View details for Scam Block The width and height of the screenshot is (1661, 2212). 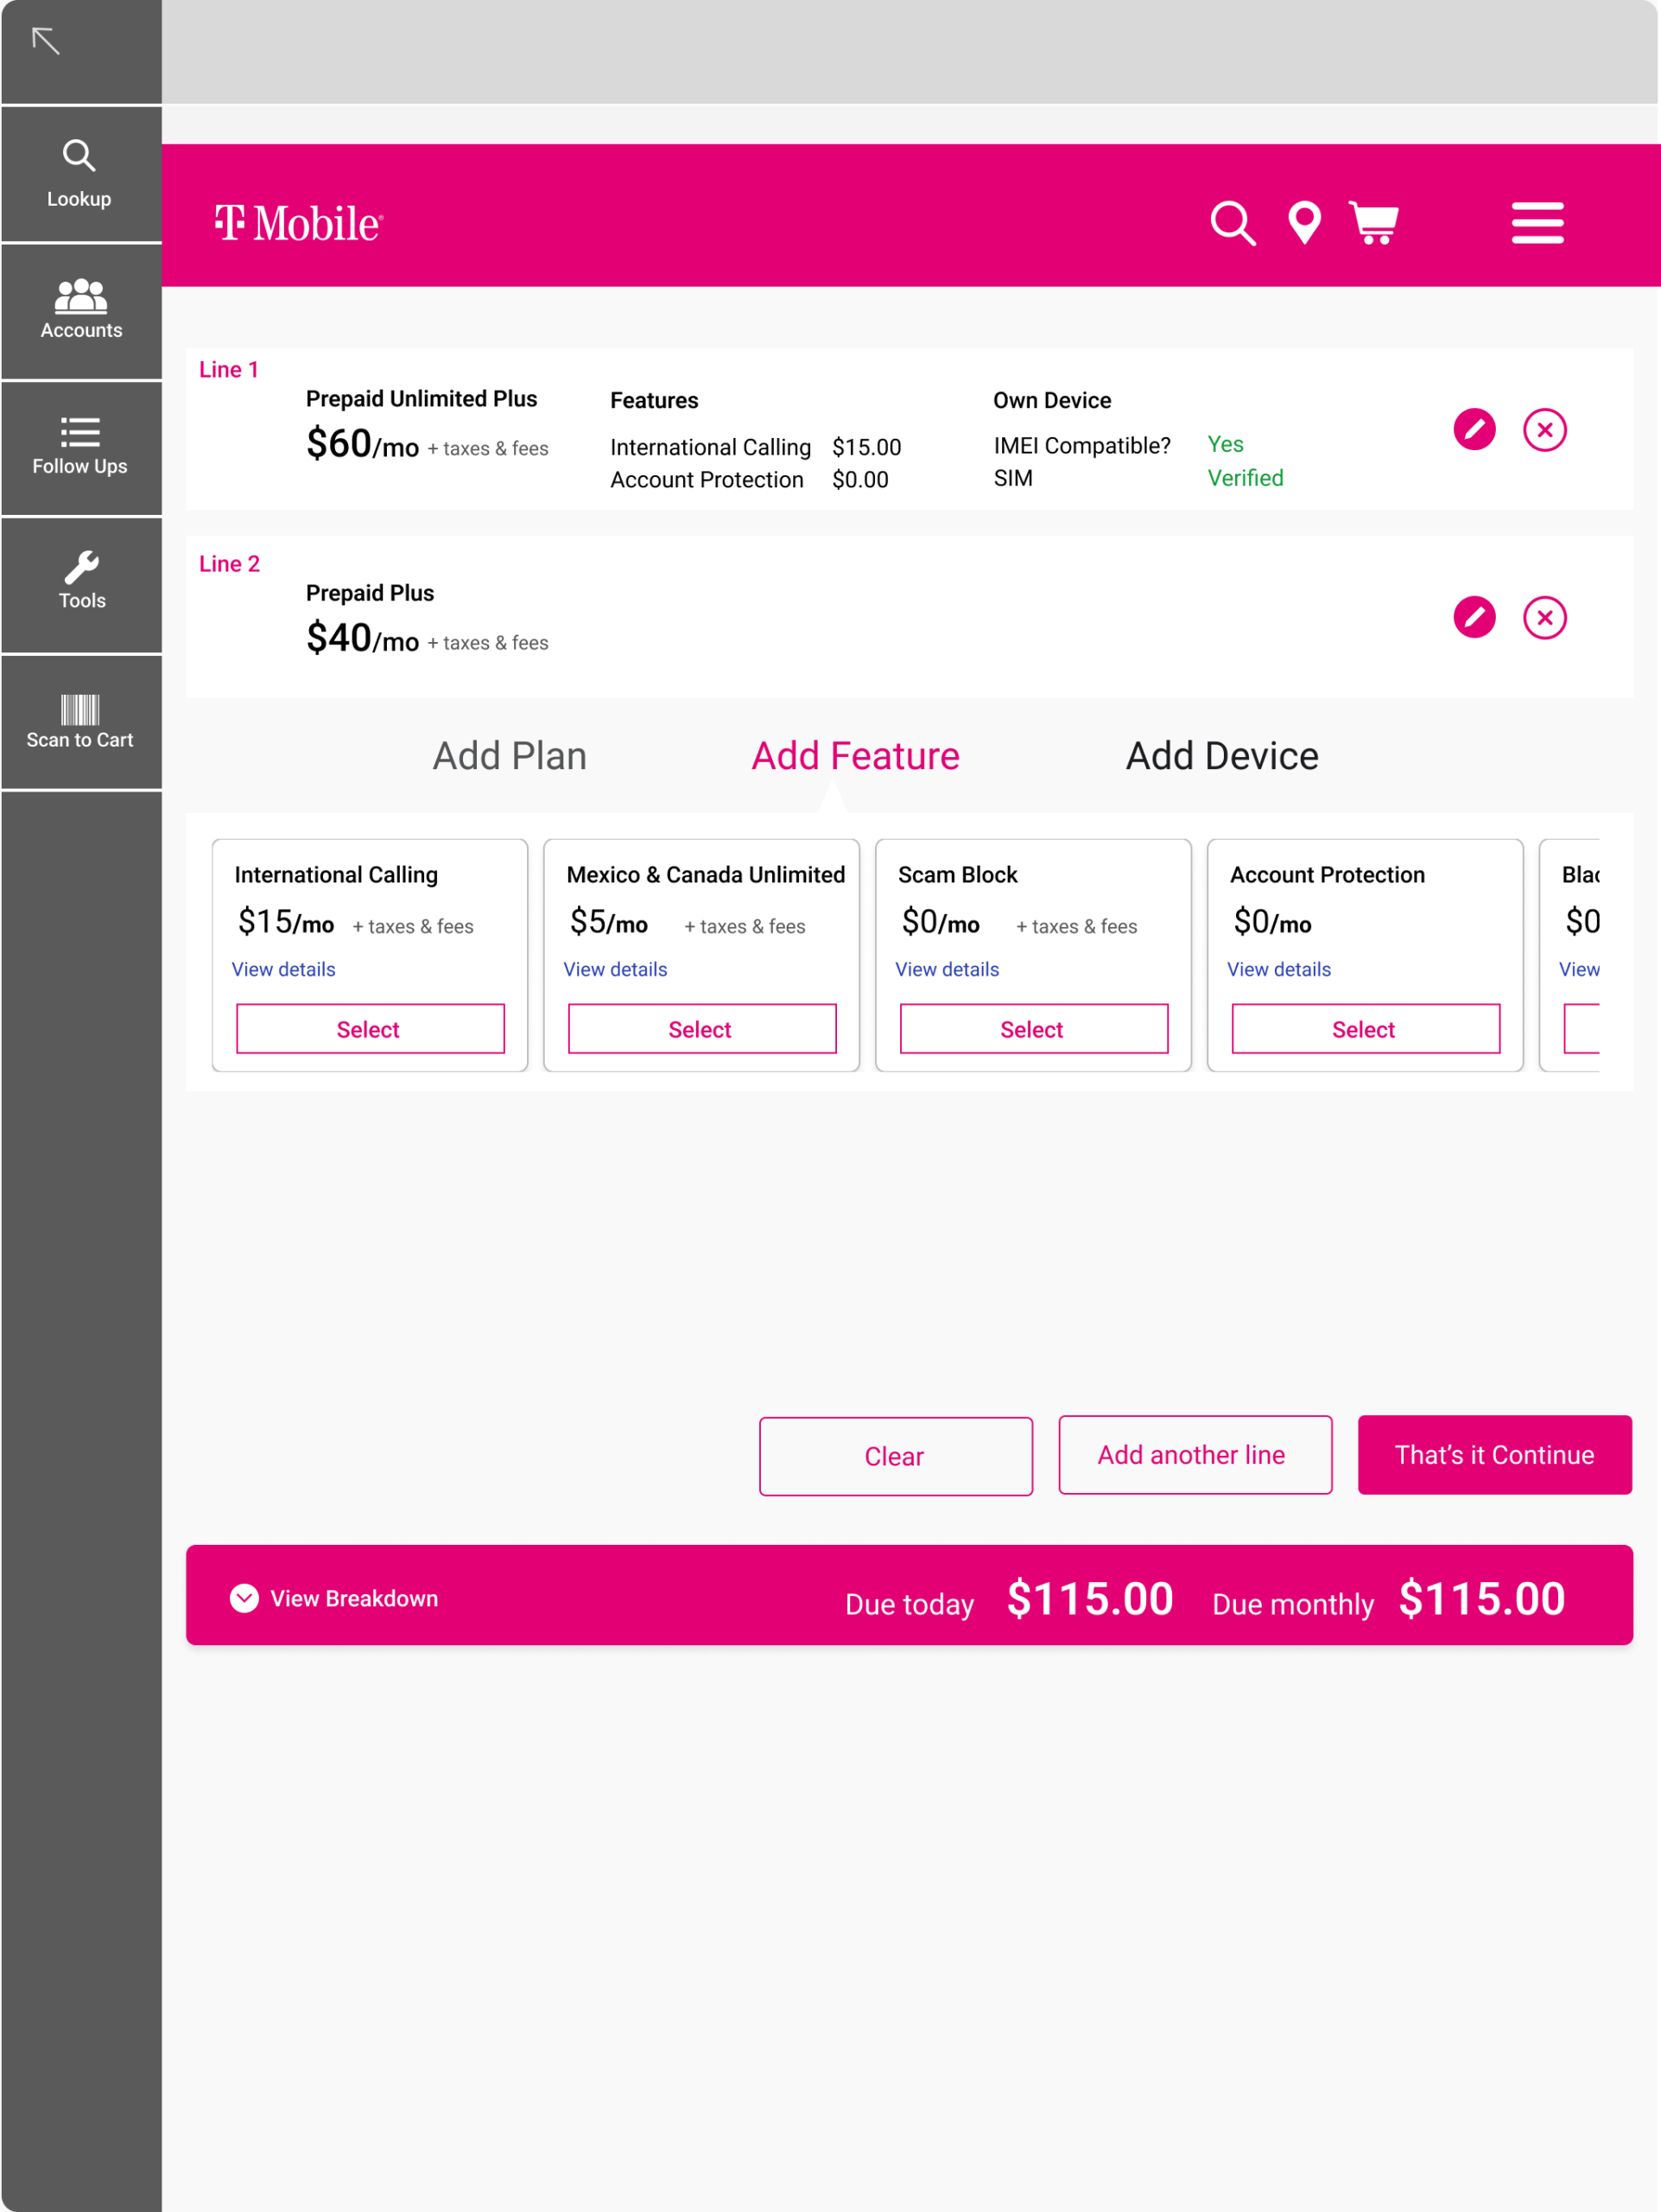coord(947,969)
